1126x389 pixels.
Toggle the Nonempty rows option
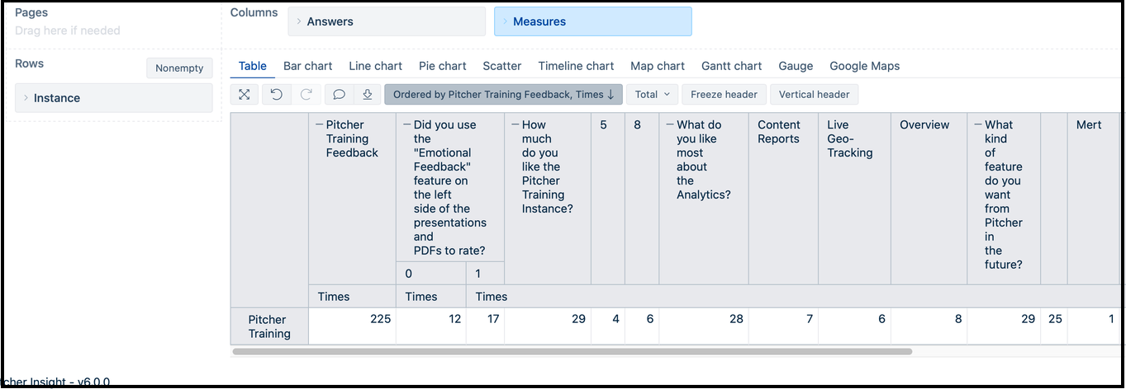[x=179, y=68]
